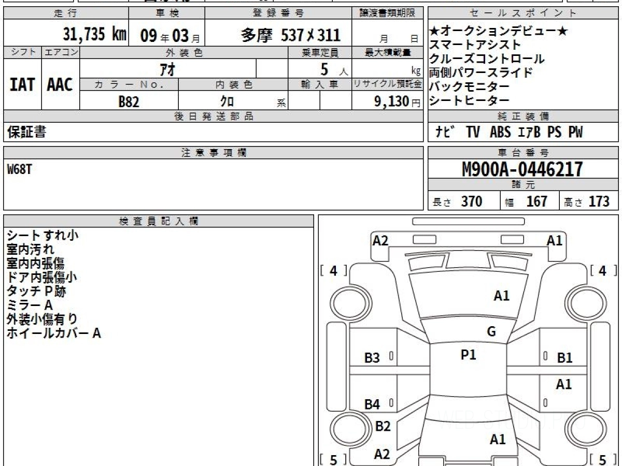Screen dimensions: 622x466
Task: Click the 保証書 entry
Action: [x=26, y=132]
